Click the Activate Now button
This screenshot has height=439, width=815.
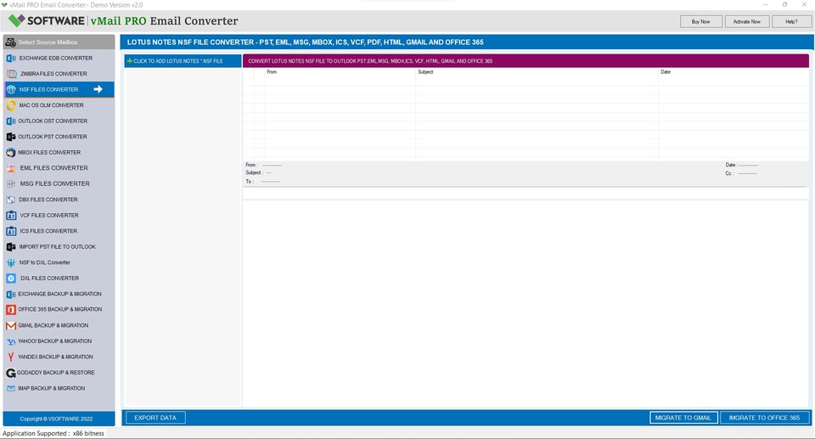tap(746, 21)
